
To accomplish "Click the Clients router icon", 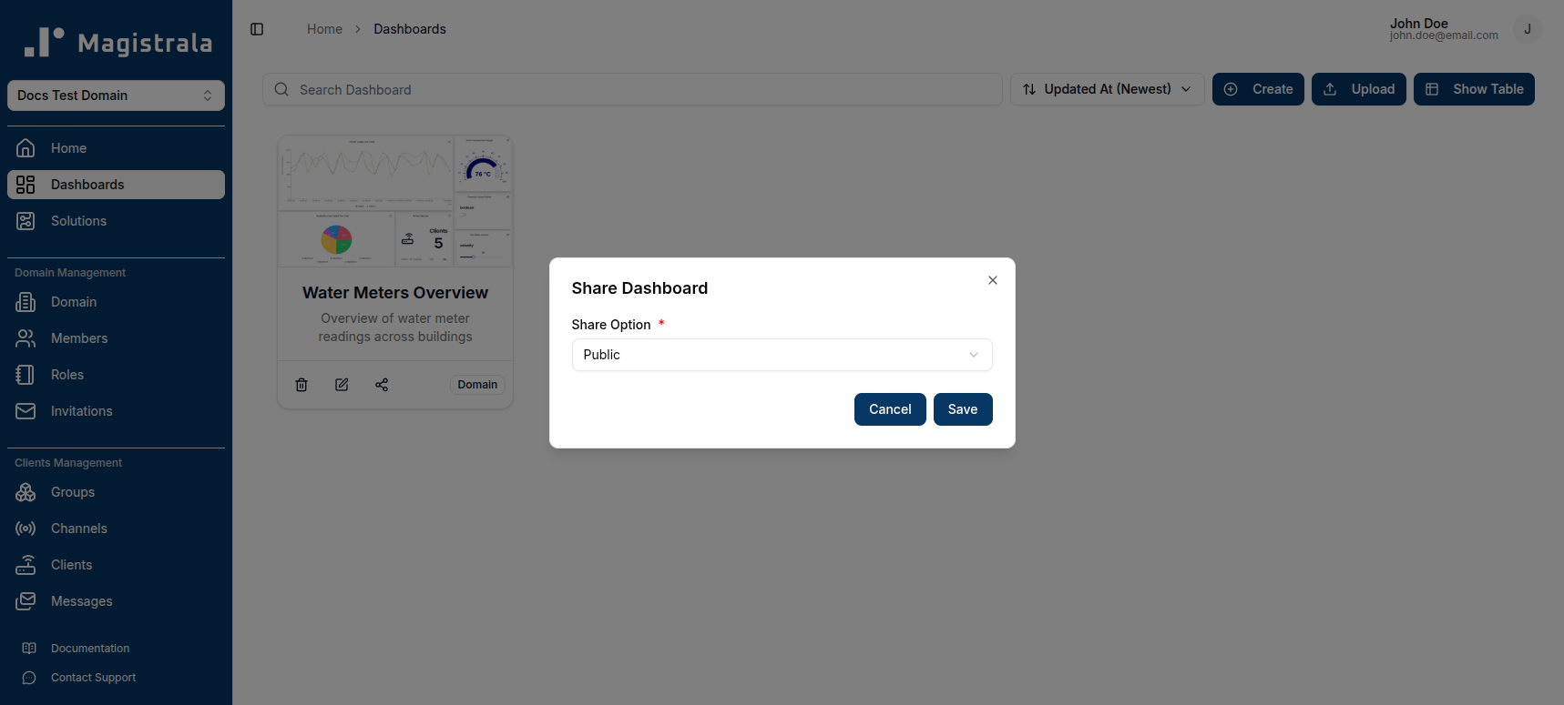I will coord(26,565).
